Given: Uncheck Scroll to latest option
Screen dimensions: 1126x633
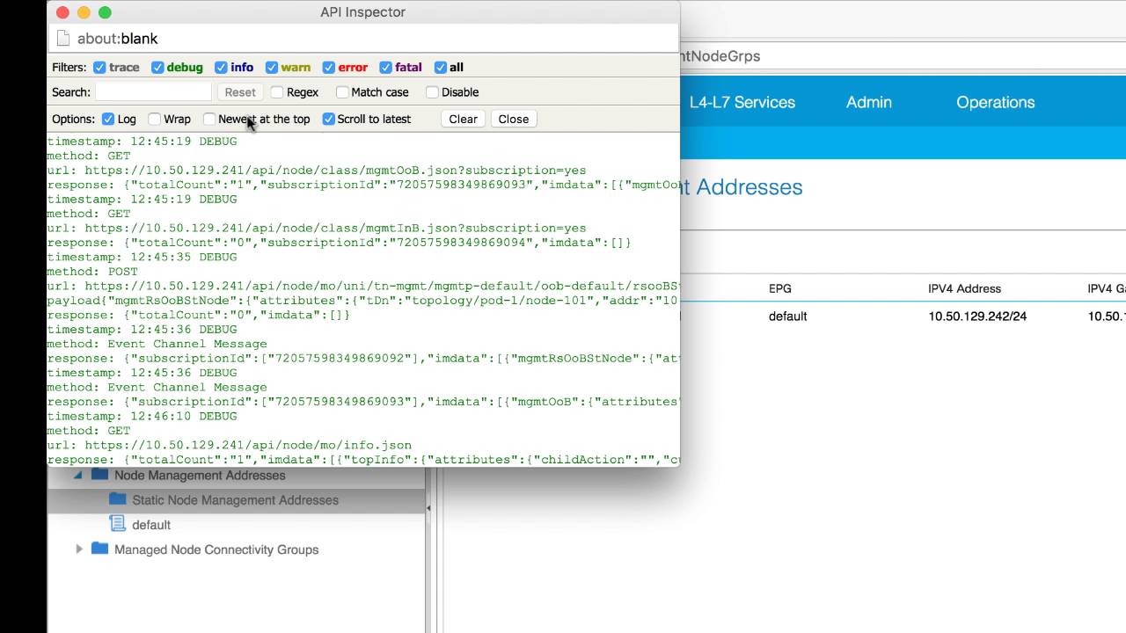Looking at the screenshot, I should (x=328, y=119).
